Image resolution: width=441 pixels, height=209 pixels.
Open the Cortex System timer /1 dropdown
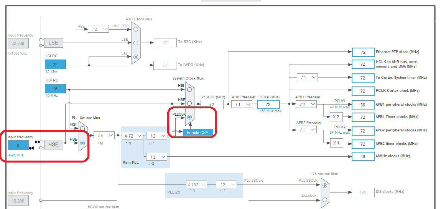(x=307, y=77)
